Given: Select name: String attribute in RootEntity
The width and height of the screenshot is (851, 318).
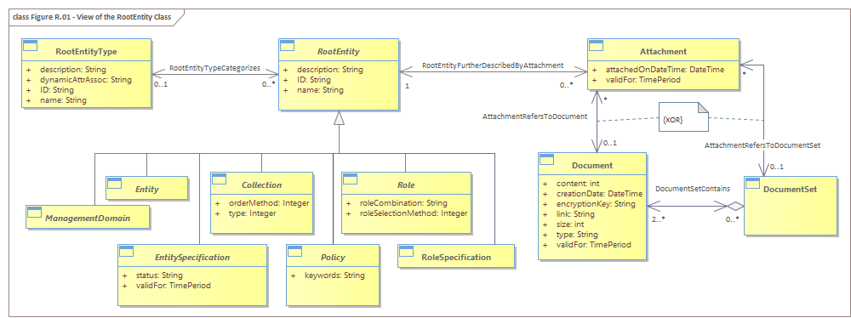Looking at the screenshot, I should 320,90.
